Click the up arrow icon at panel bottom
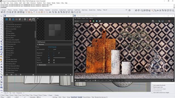The height and width of the screenshot is (98, 175). click(71, 75)
